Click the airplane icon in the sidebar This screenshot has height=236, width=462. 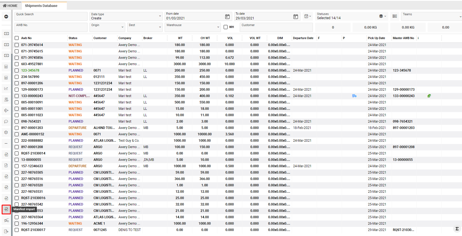click(6, 110)
